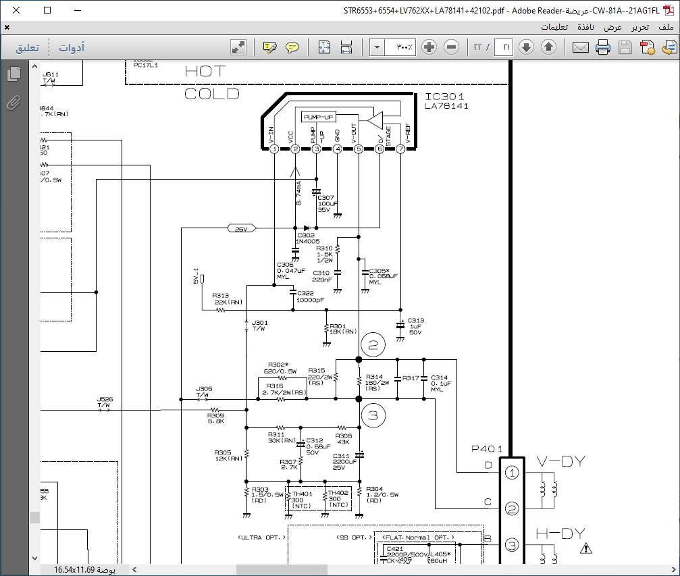Click the P401 connector label
Image resolution: width=680 pixels, height=576 pixels.
tap(487, 449)
